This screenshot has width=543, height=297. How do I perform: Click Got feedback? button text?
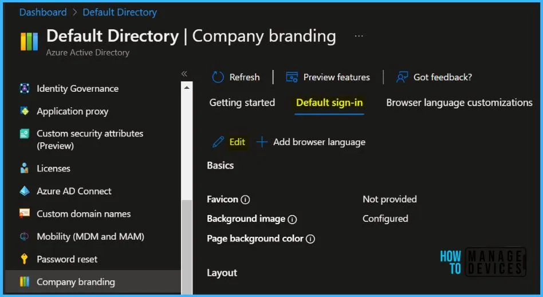pyautogui.click(x=443, y=77)
